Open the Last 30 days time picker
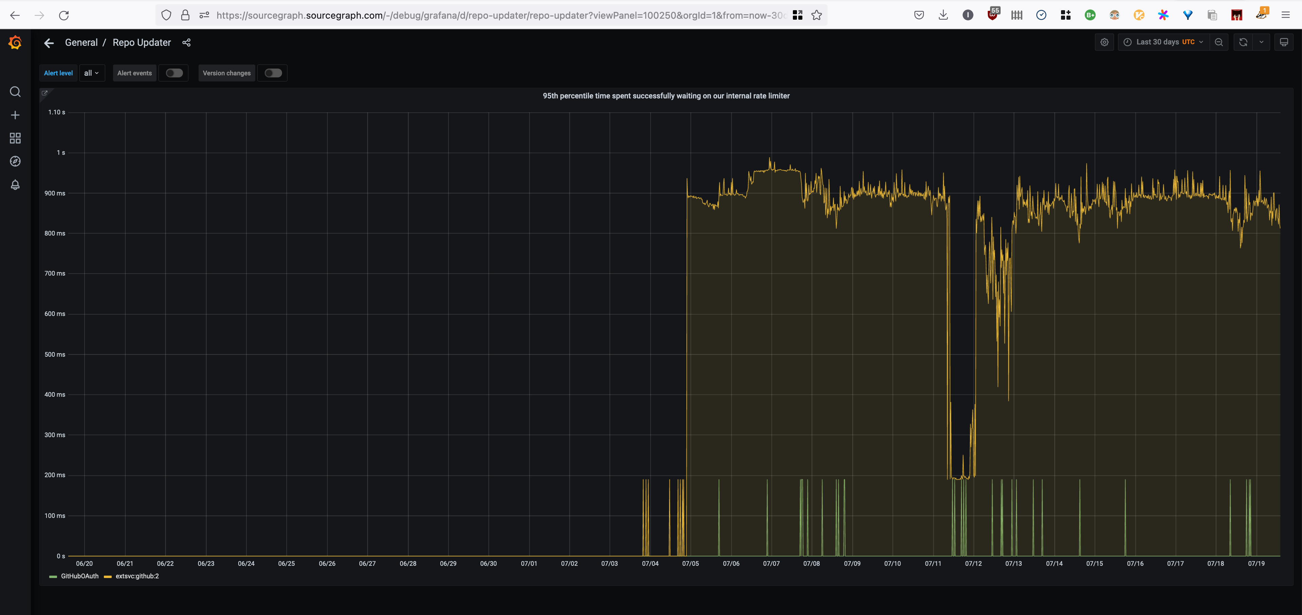This screenshot has width=1302, height=615. click(x=1163, y=42)
